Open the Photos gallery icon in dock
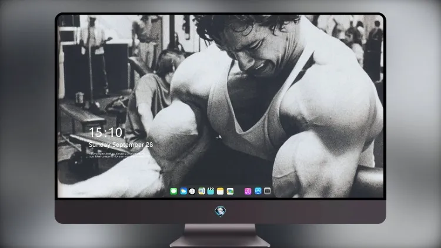 (230, 191)
